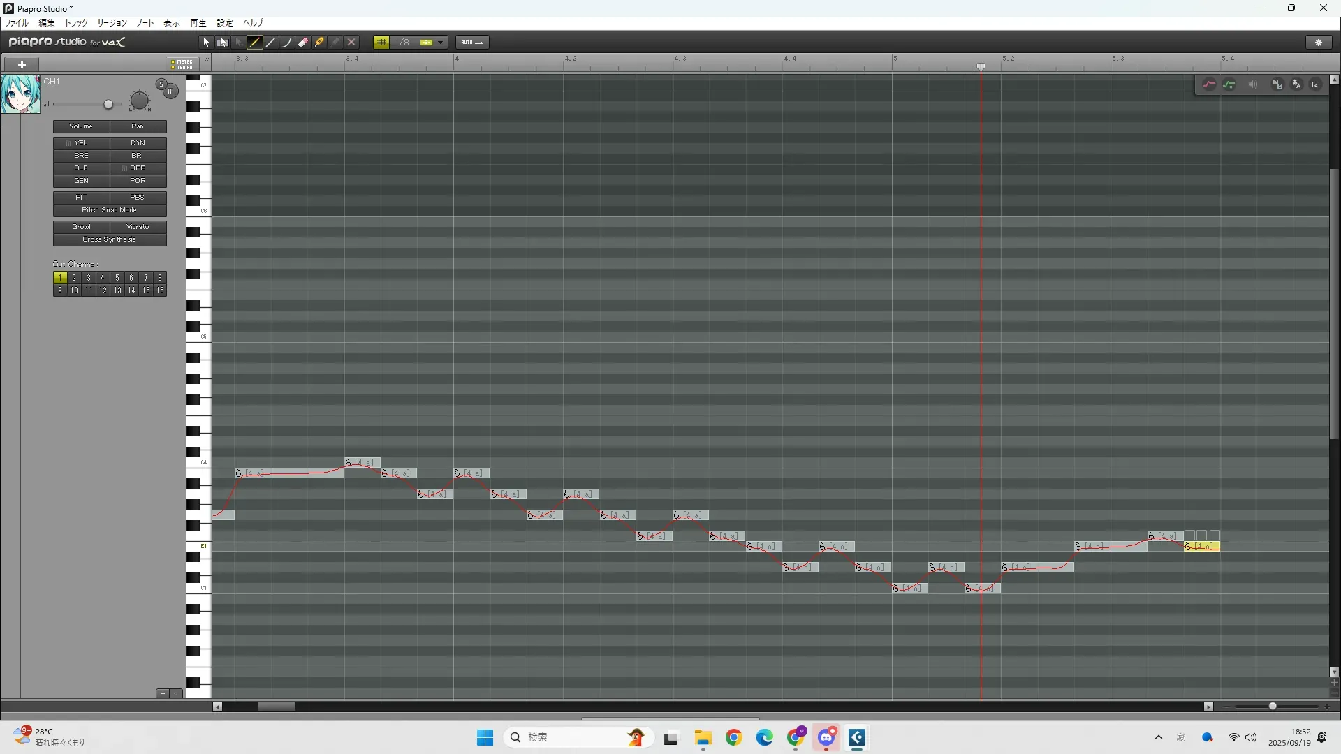Screen dimensions: 1341x754
Task: Open the 1/8 quantize dropdown
Action: [441, 43]
